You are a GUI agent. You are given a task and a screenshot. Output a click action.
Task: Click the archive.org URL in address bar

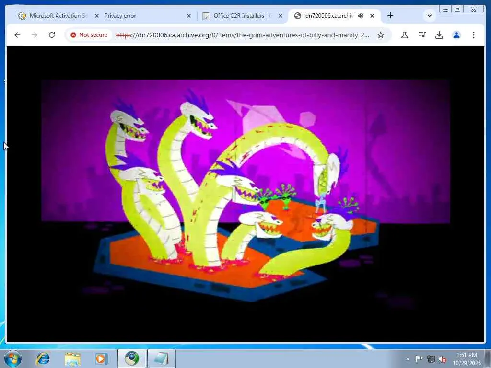coord(242,35)
